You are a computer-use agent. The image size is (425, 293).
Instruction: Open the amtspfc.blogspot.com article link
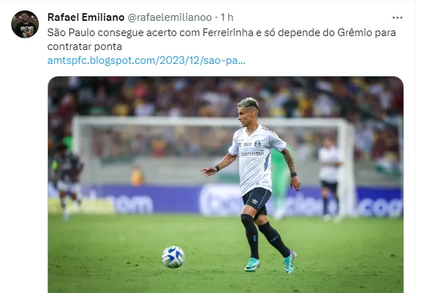tap(146, 60)
